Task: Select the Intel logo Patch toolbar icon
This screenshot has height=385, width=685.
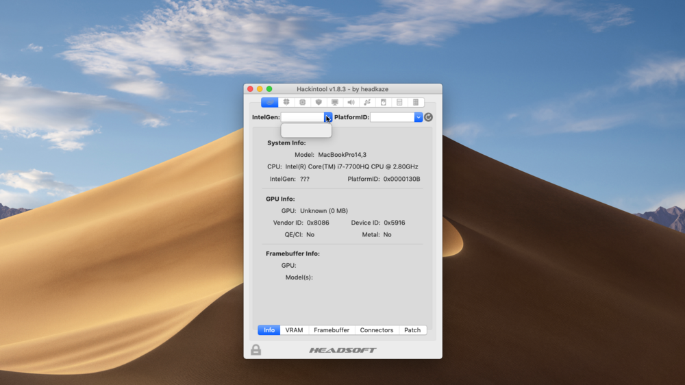Action: [269, 102]
